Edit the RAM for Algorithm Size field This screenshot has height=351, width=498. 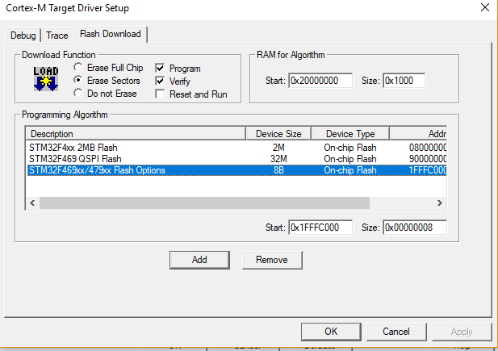[404, 81]
